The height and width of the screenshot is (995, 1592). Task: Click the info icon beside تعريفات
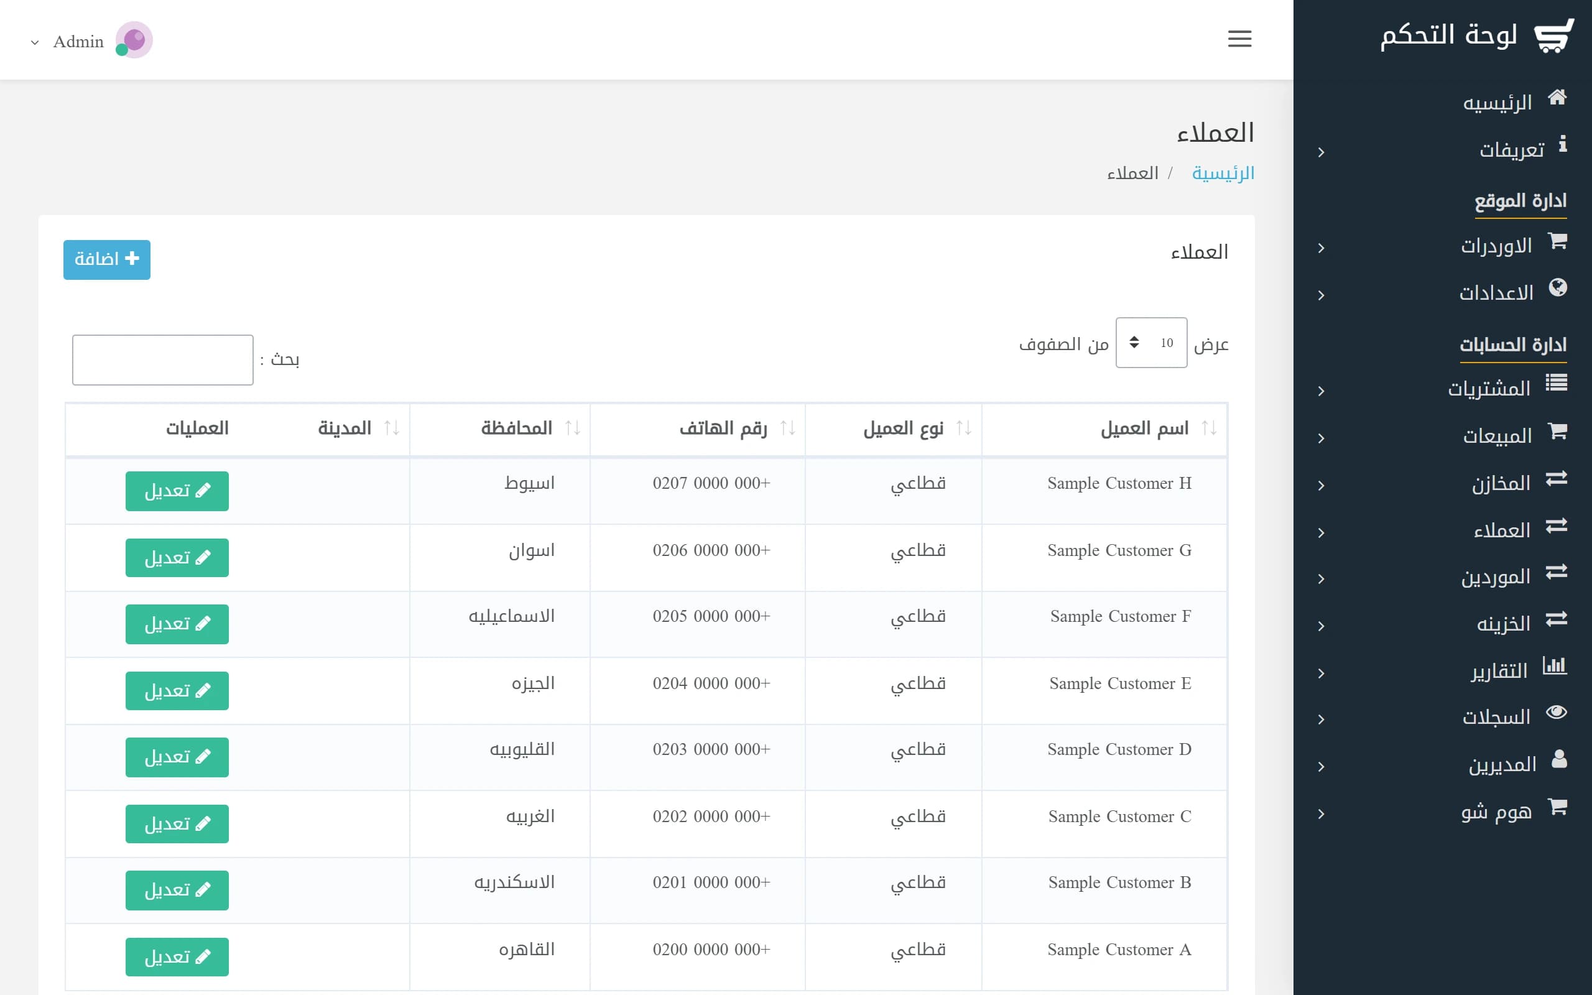[x=1562, y=144]
